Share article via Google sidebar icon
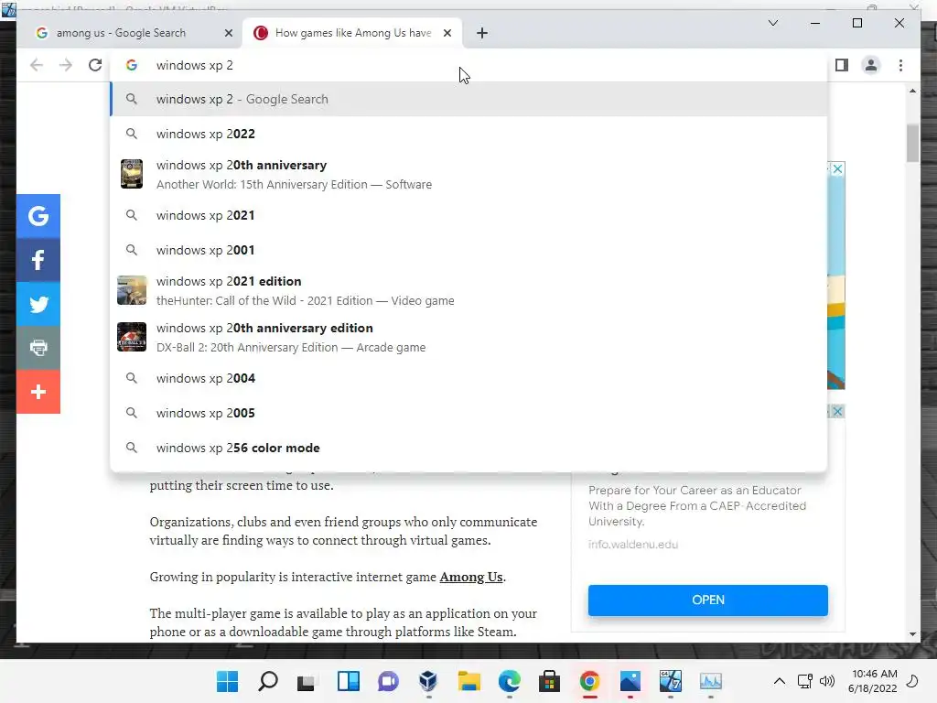 click(x=38, y=216)
